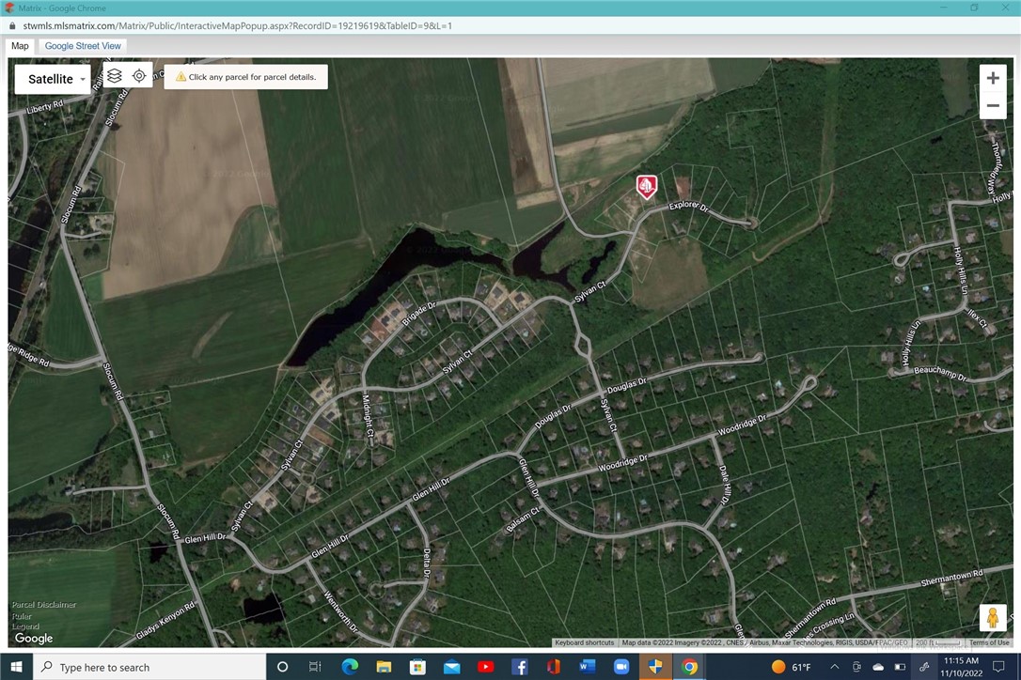The image size is (1021, 680).
Task: Open the Parcel Disclaimer link
Action: pos(44,605)
